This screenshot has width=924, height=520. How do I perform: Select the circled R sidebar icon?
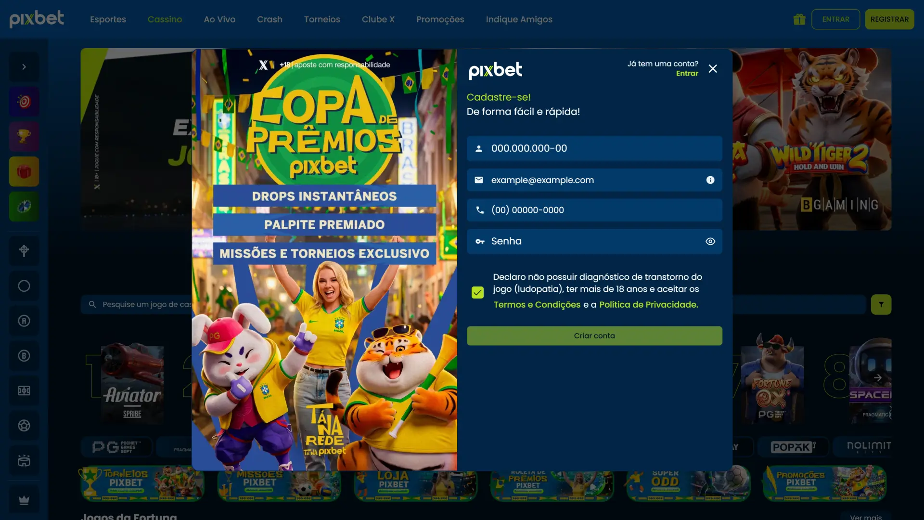tap(24, 321)
